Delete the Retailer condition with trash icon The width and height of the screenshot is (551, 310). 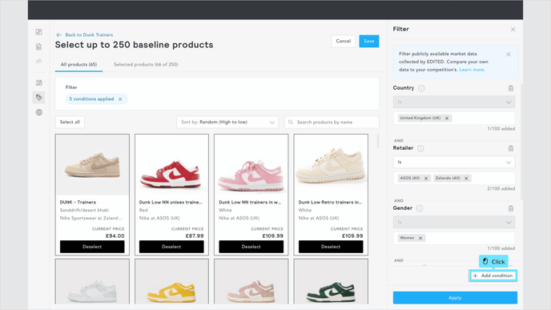(511, 148)
